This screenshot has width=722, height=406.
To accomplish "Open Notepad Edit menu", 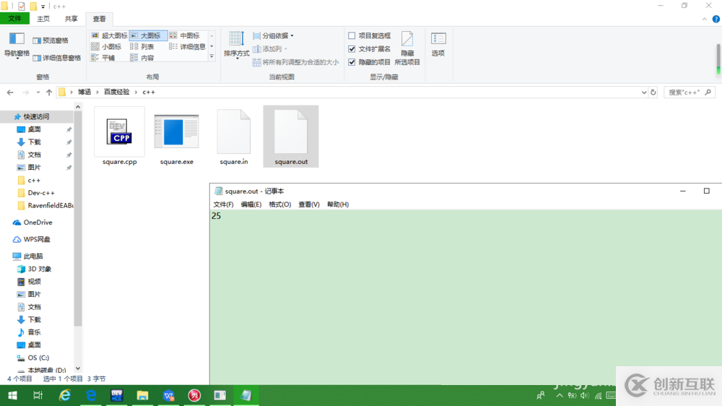I will [x=251, y=204].
